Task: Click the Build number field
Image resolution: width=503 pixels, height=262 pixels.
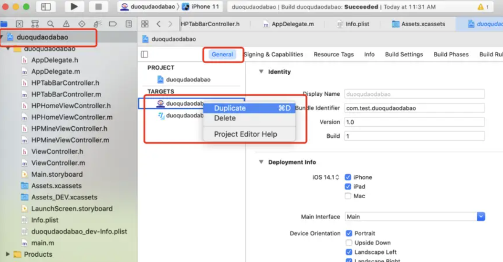Action: pyautogui.click(x=414, y=136)
